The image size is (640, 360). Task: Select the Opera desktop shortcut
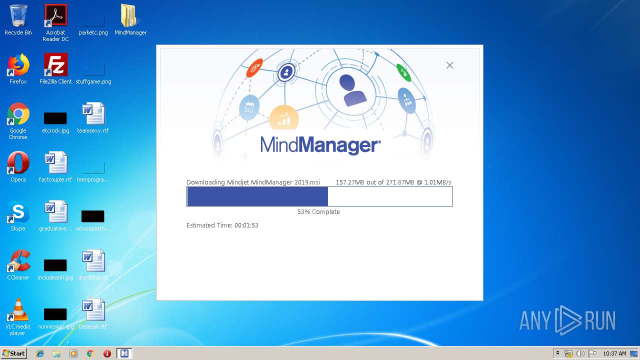click(18, 167)
